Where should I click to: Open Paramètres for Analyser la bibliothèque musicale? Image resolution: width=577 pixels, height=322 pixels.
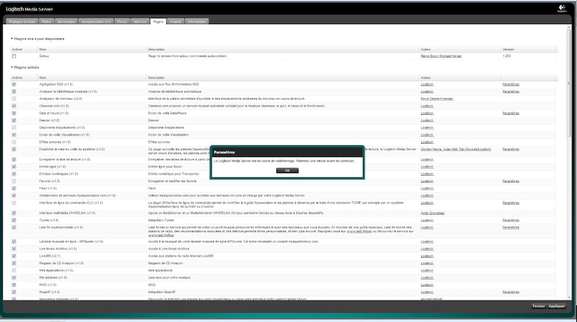click(511, 92)
